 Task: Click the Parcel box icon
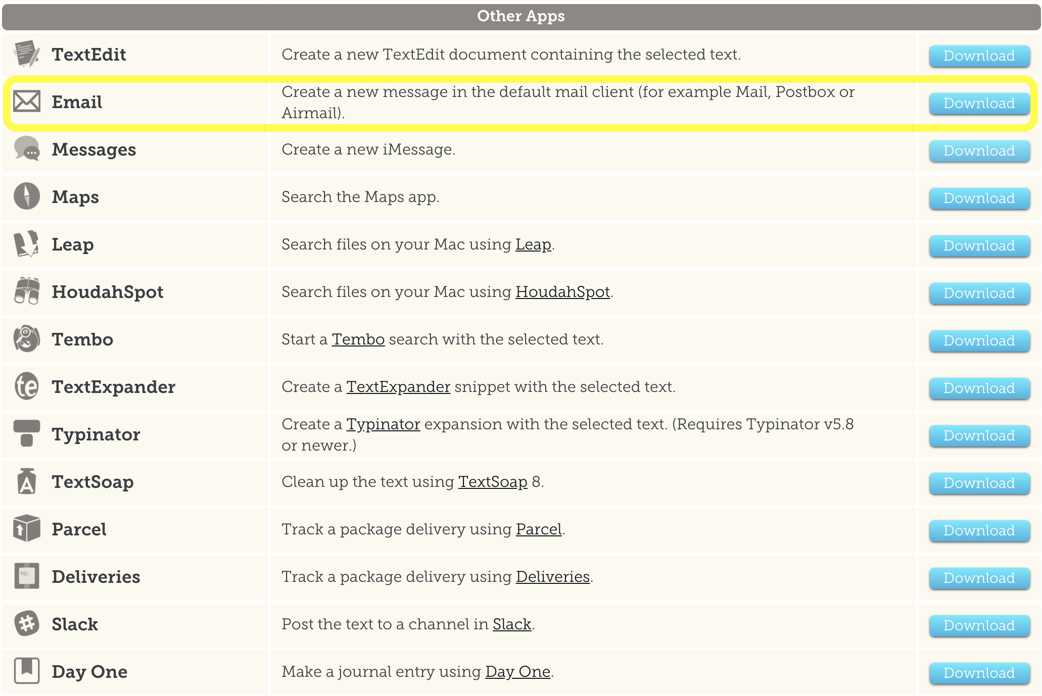click(x=27, y=529)
